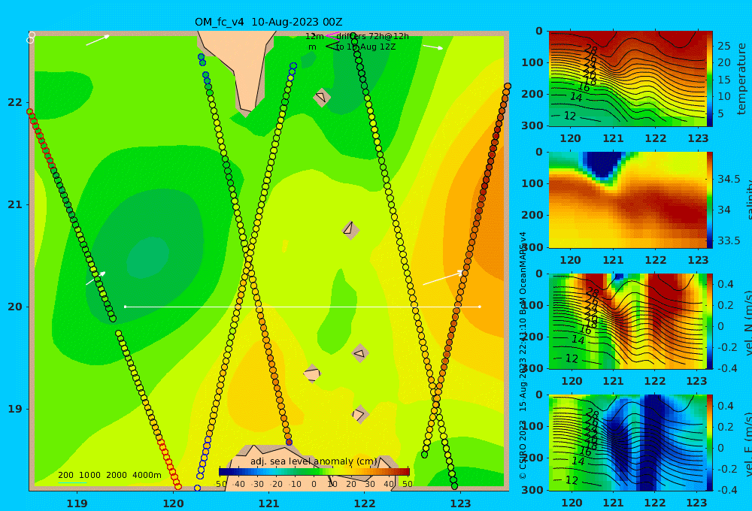
Task: Click the 'temperature' axis label
Action: (741, 79)
